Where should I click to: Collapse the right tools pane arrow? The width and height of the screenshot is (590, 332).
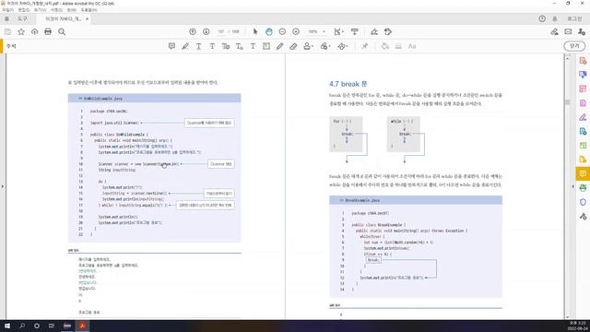point(573,186)
